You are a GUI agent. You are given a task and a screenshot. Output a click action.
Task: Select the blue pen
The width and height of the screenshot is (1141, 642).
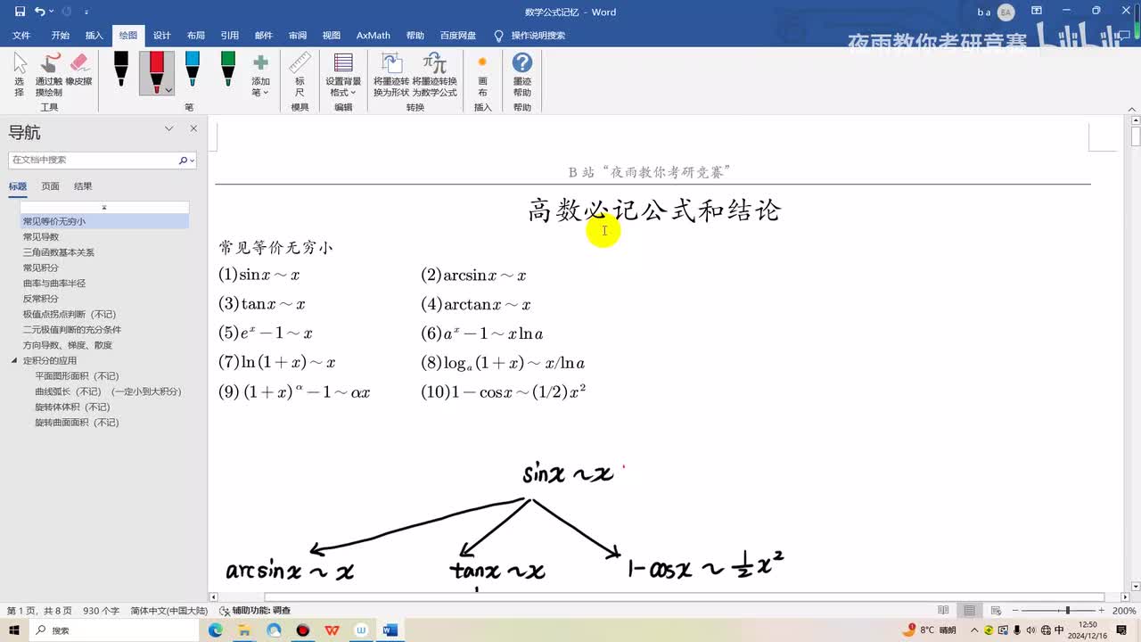192,70
